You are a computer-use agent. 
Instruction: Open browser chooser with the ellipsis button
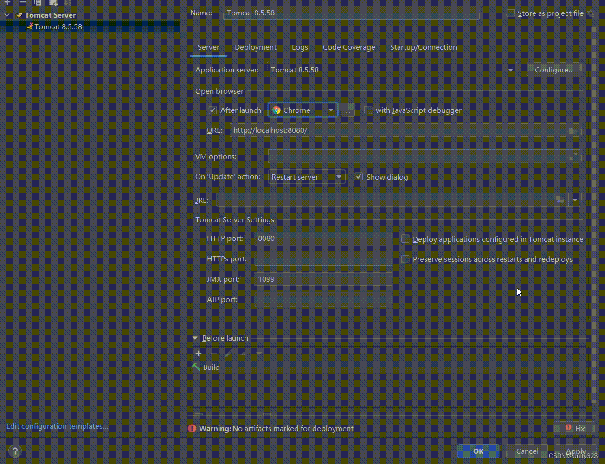tap(348, 110)
